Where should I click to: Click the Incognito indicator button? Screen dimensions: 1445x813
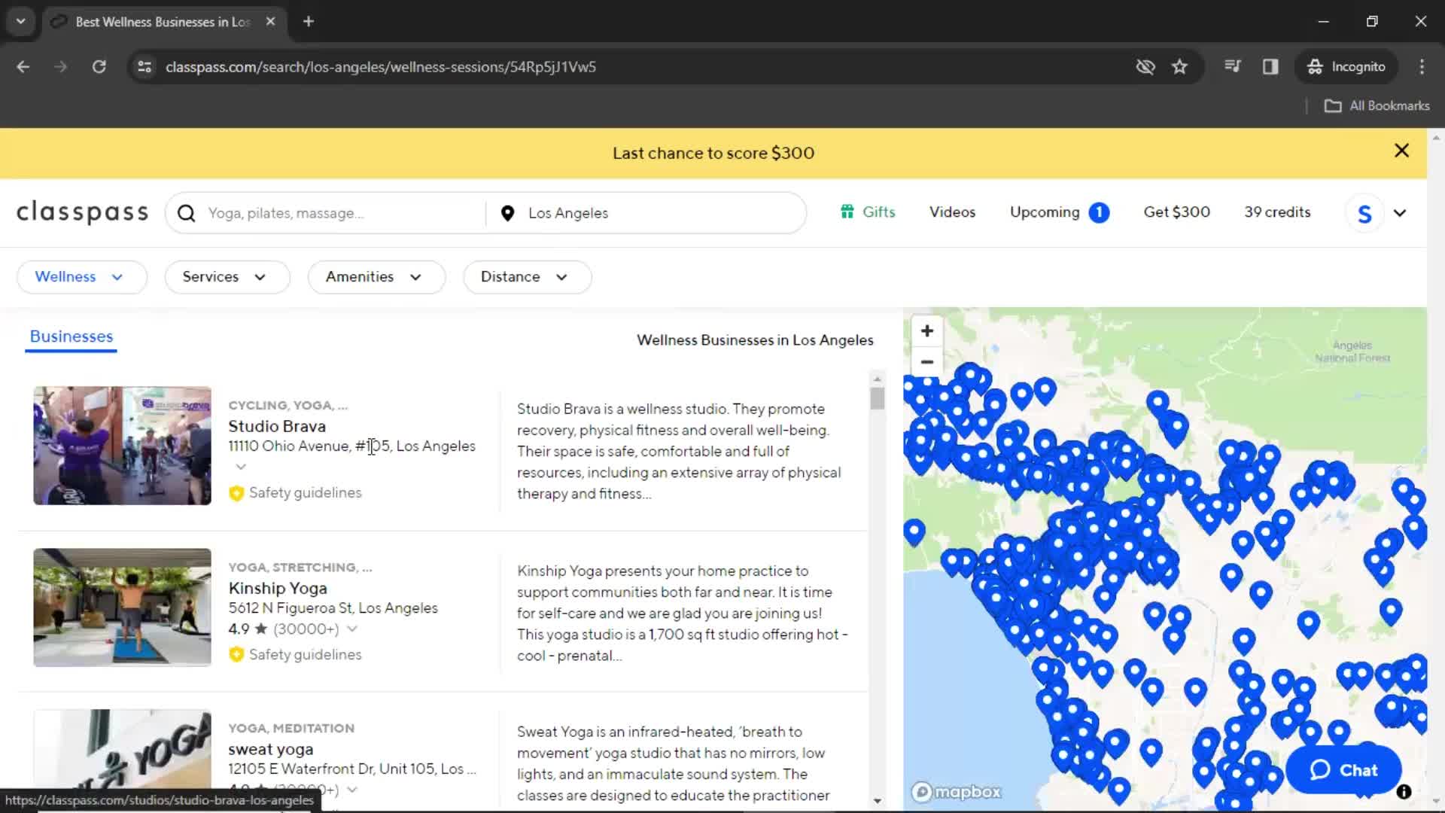pos(1346,67)
